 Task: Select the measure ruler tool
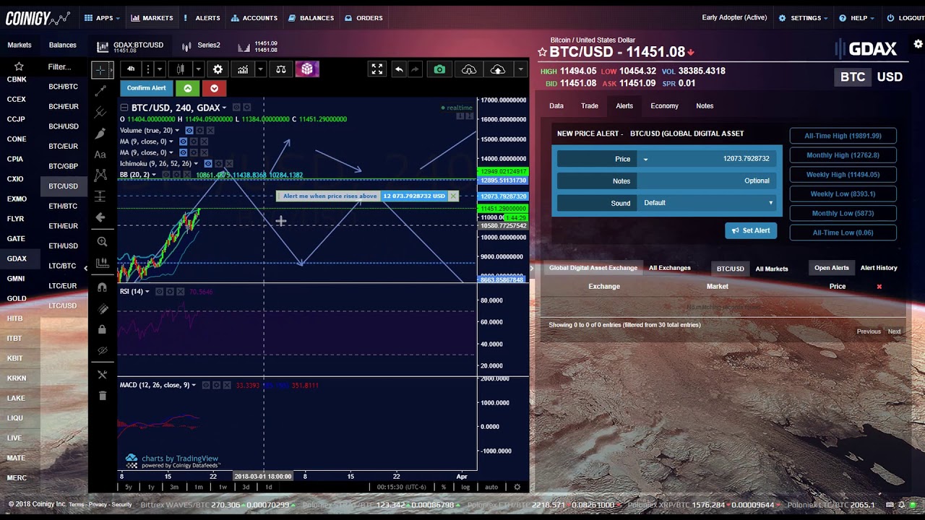(102, 263)
